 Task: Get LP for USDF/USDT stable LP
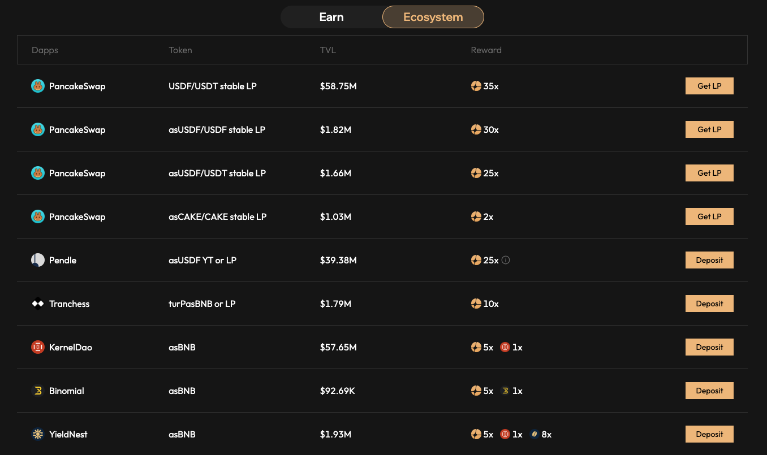709,86
